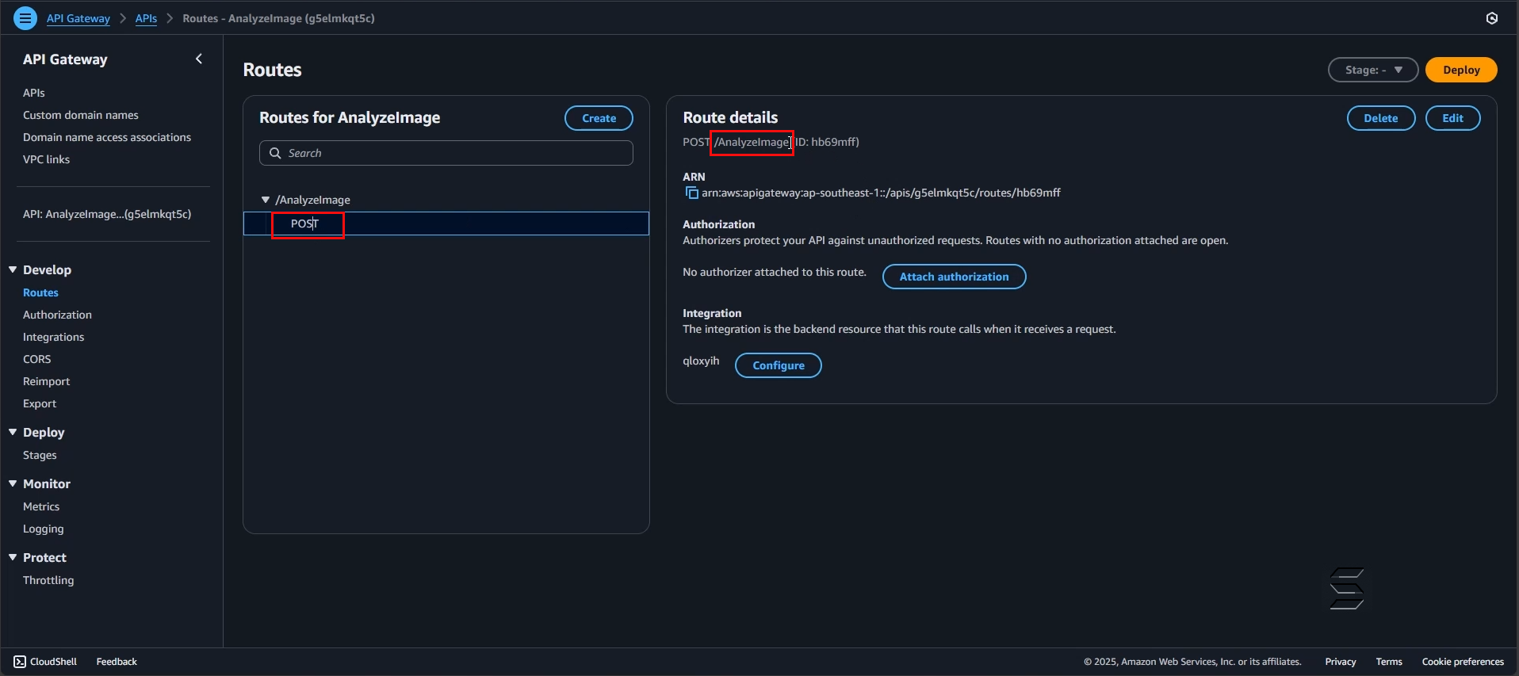Select Routes in the Develop menu
The image size is (1519, 676).
click(40, 292)
